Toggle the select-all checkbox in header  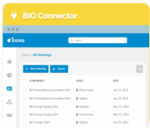click(24, 81)
